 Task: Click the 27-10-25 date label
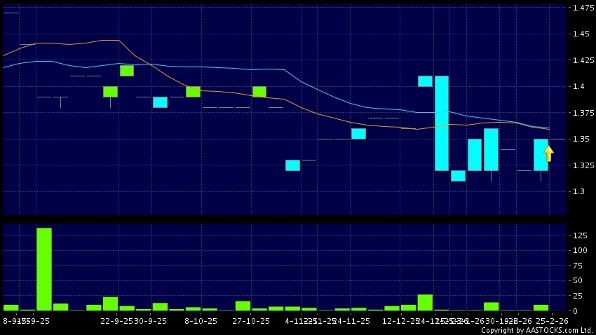tap(252, 320)
